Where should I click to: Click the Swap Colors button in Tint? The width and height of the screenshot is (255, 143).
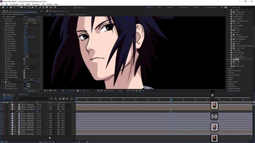click(31, 91)
